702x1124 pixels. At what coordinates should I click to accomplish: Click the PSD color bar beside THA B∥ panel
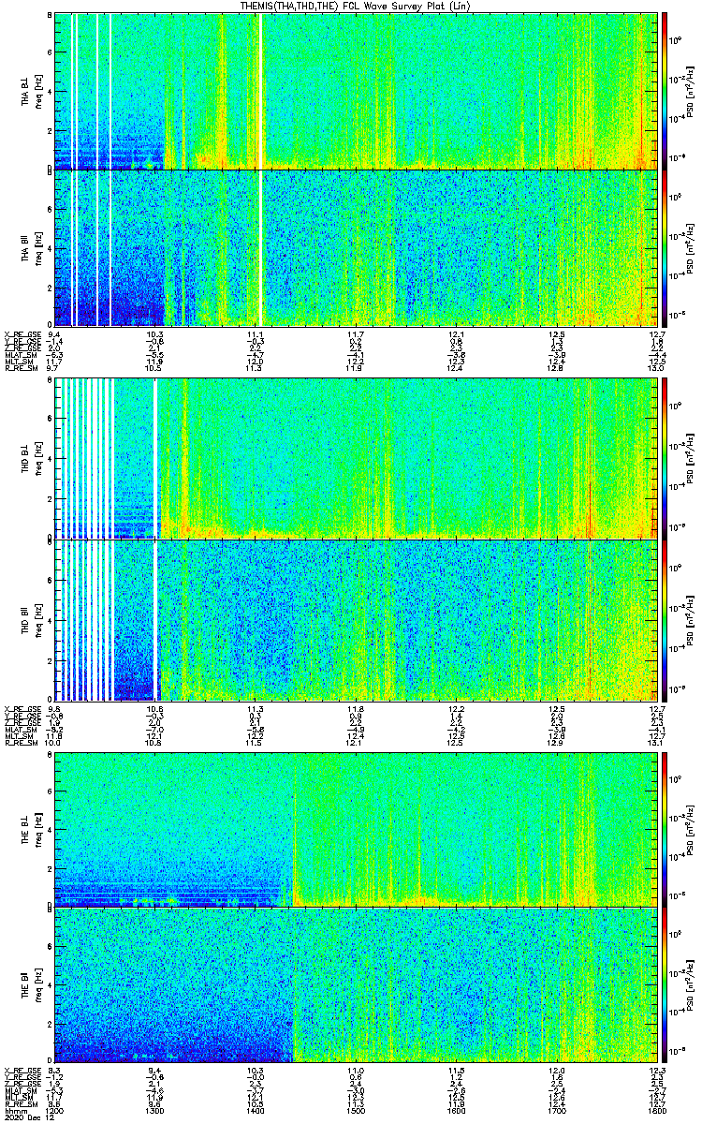tap(665, 248)
